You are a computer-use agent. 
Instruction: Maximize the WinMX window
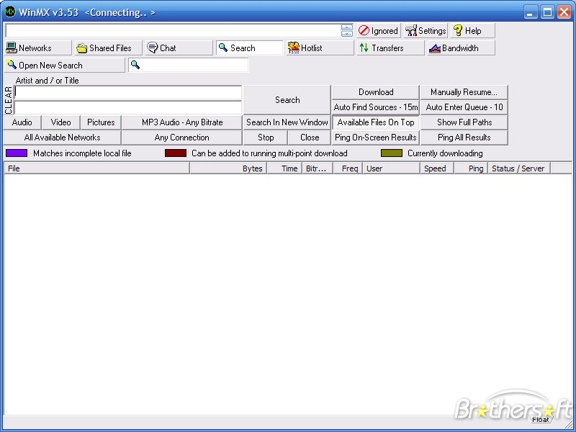[x=547, y=12]
